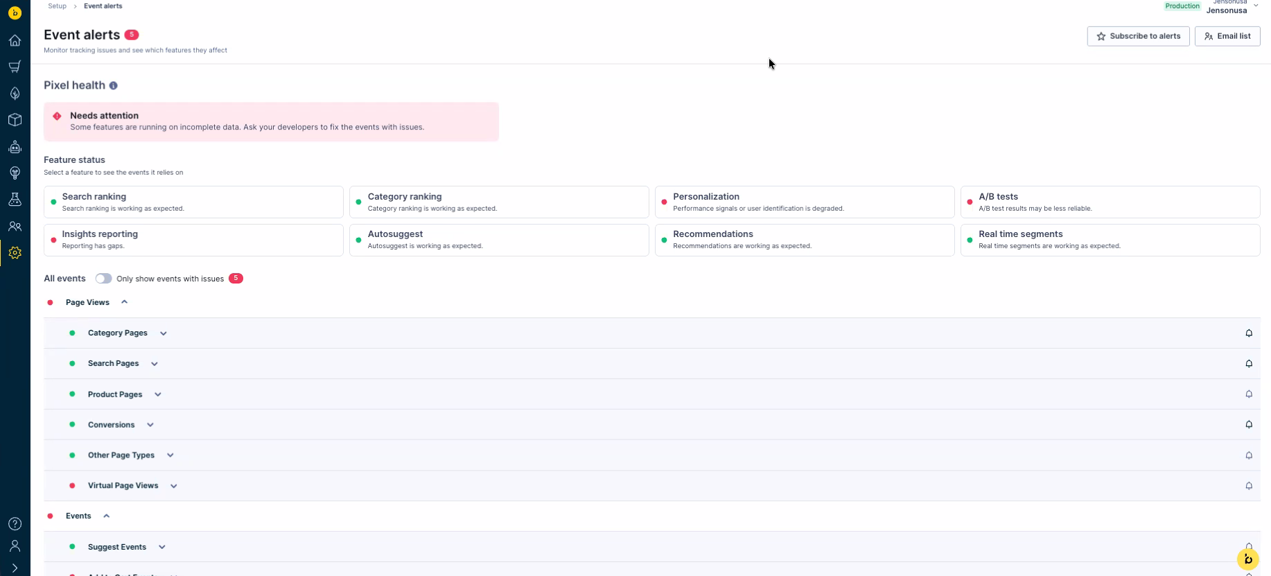Select the Personalization feature card
Image resolution: width=1271 pixels, height=576 pixels.
[x=805, y=202]
